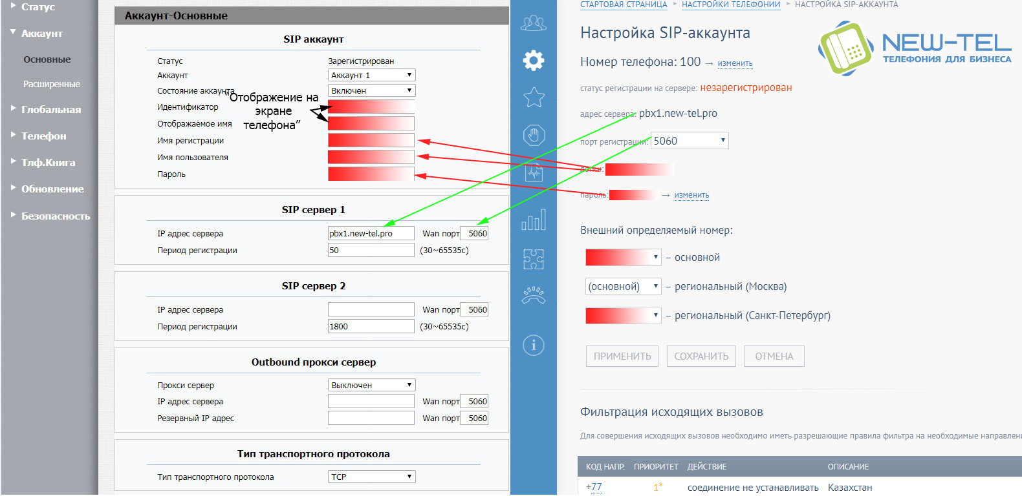Click the stop hand block icon
The height and width of the screenshot is (496, 1022).
click(533, 136)
